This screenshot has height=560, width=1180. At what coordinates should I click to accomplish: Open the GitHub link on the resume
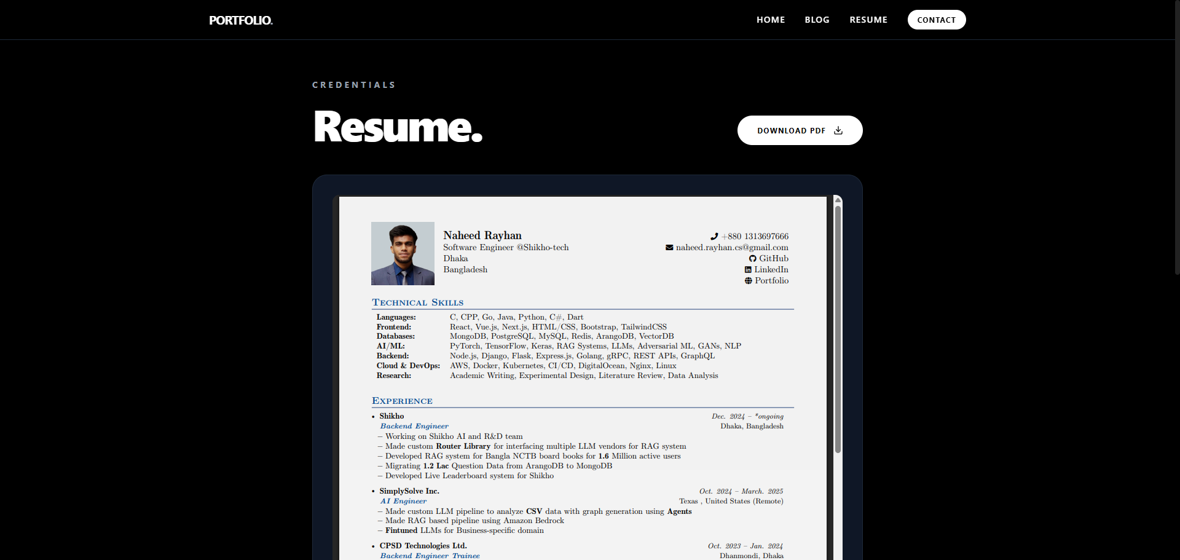click(774, 258)
